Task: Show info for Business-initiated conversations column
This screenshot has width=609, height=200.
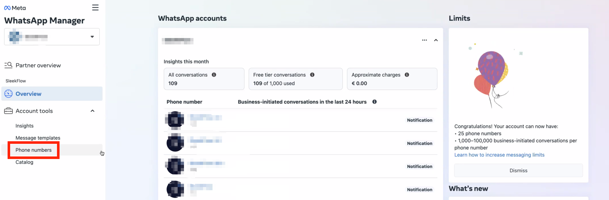Action: [x=375, y=102]
